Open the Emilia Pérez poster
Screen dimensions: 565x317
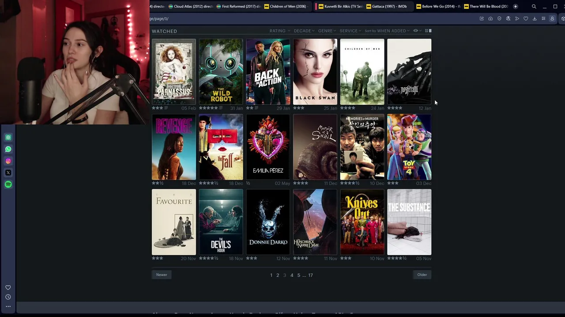(268, 147)
